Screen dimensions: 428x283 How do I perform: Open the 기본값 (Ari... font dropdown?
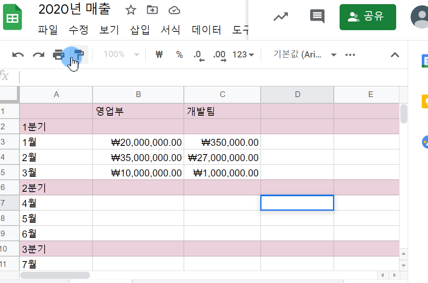coord(304,55)
